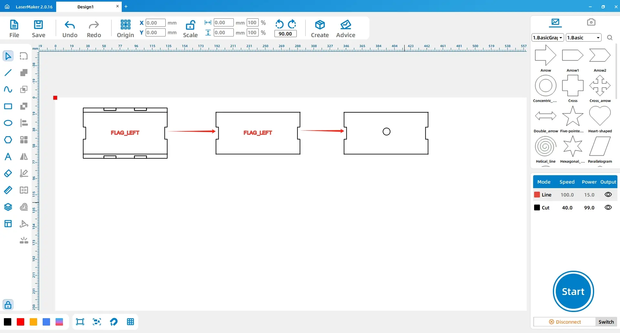Viewport: 620px width, 333px height.
Task: Hide the Line layer output eye
Action: coord(608,195)
